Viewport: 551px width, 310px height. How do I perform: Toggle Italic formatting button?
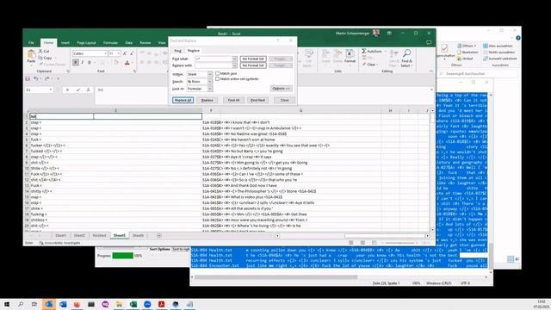pos(83,63)
